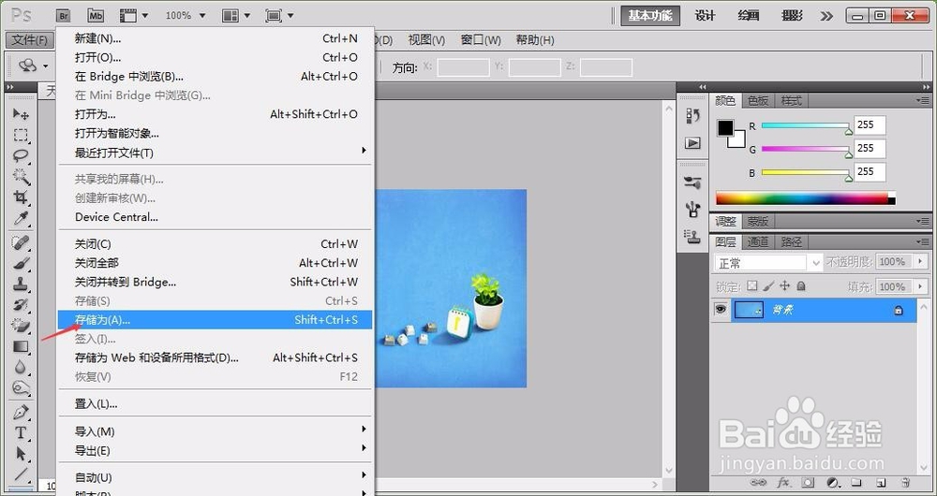This screenshot has height=496, width=937.
Task: Create a new layer
Action: pyautogui.click(x=881, y=482)
